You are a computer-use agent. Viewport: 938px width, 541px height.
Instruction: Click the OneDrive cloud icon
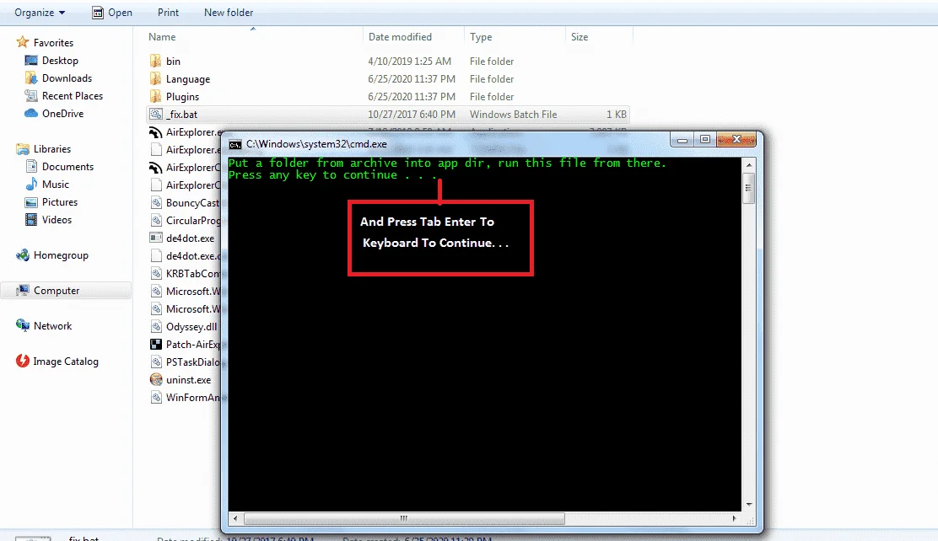pos(31,114)
